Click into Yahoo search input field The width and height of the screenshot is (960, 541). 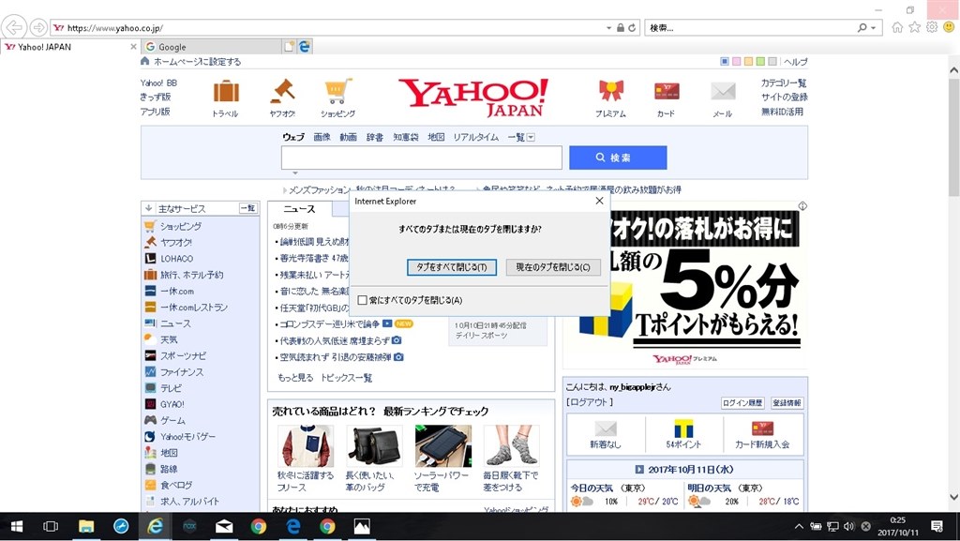pos(421,158)
